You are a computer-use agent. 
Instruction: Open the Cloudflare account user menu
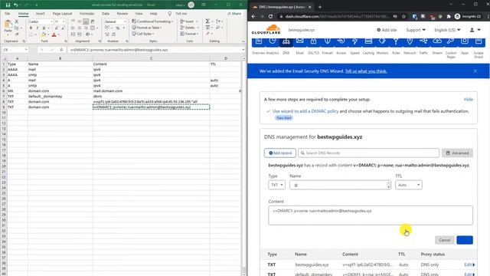pos(475,30)
